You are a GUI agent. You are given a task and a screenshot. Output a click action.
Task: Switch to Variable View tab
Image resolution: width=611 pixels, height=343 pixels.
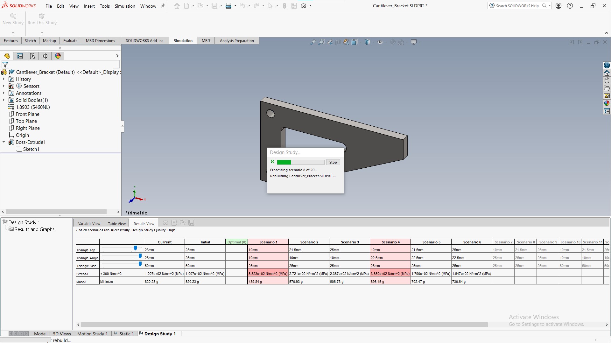point(89,223)
